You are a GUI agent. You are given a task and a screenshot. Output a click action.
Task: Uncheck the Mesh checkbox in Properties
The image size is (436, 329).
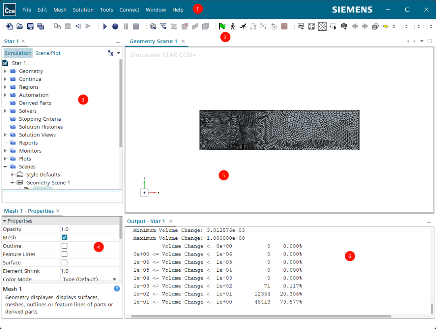pos(65,238)
